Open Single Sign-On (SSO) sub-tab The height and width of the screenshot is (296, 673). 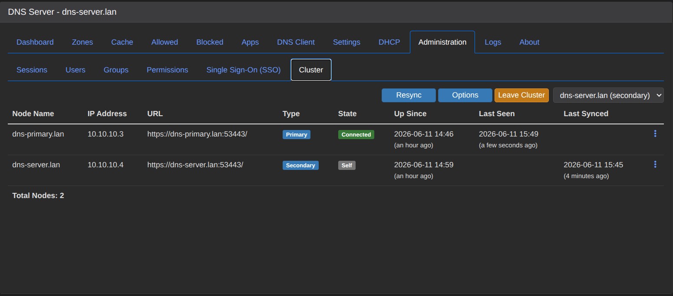(244, 70)
